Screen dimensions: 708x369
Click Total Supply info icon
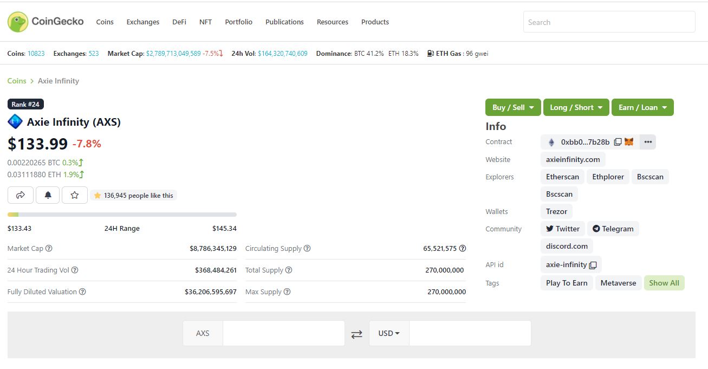click(x=289, y=270)
